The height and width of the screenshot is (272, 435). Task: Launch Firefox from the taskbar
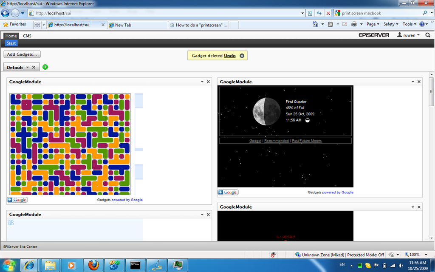tap(93, 265)
